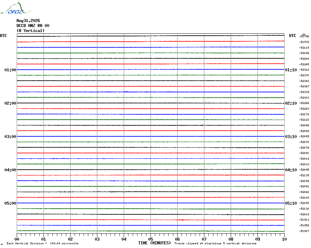Select the DC value -51913

click(x=304, y=220)
